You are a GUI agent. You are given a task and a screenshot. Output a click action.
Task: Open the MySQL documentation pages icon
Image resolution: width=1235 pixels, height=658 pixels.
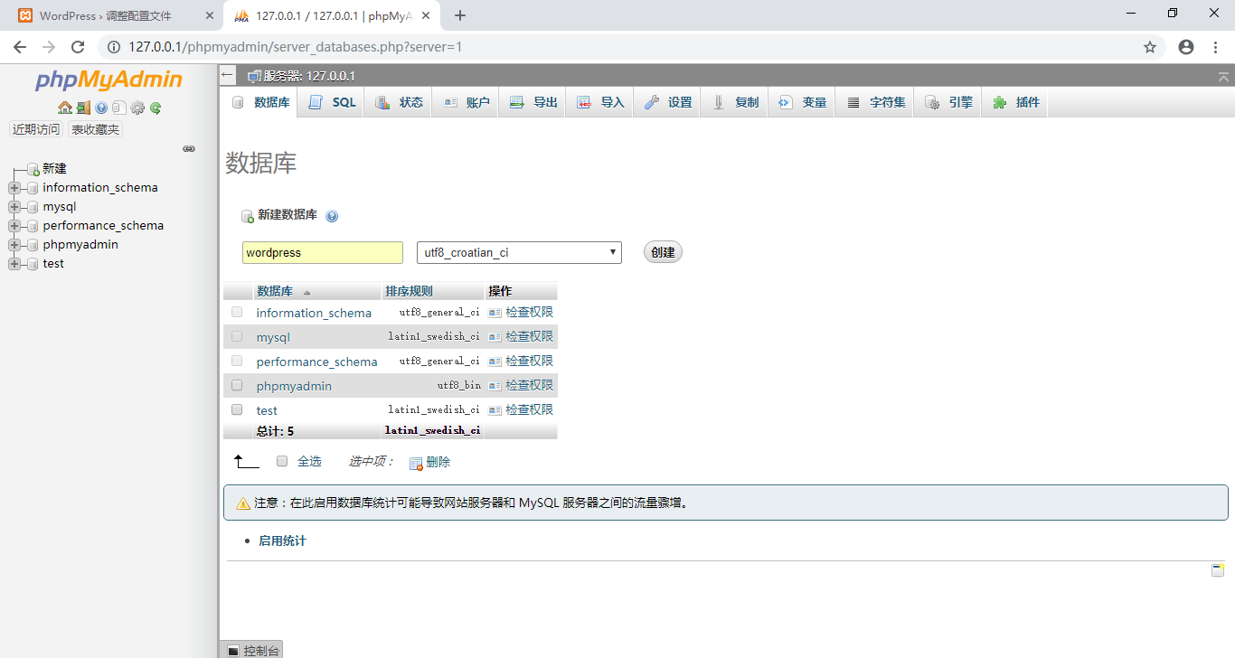coord(119,108)
